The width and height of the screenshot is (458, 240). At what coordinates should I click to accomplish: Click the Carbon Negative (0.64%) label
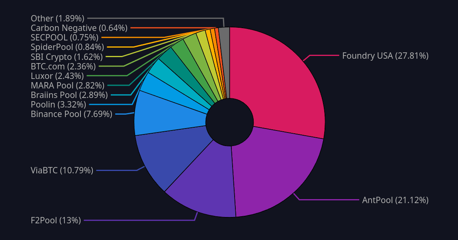(79, 28)
